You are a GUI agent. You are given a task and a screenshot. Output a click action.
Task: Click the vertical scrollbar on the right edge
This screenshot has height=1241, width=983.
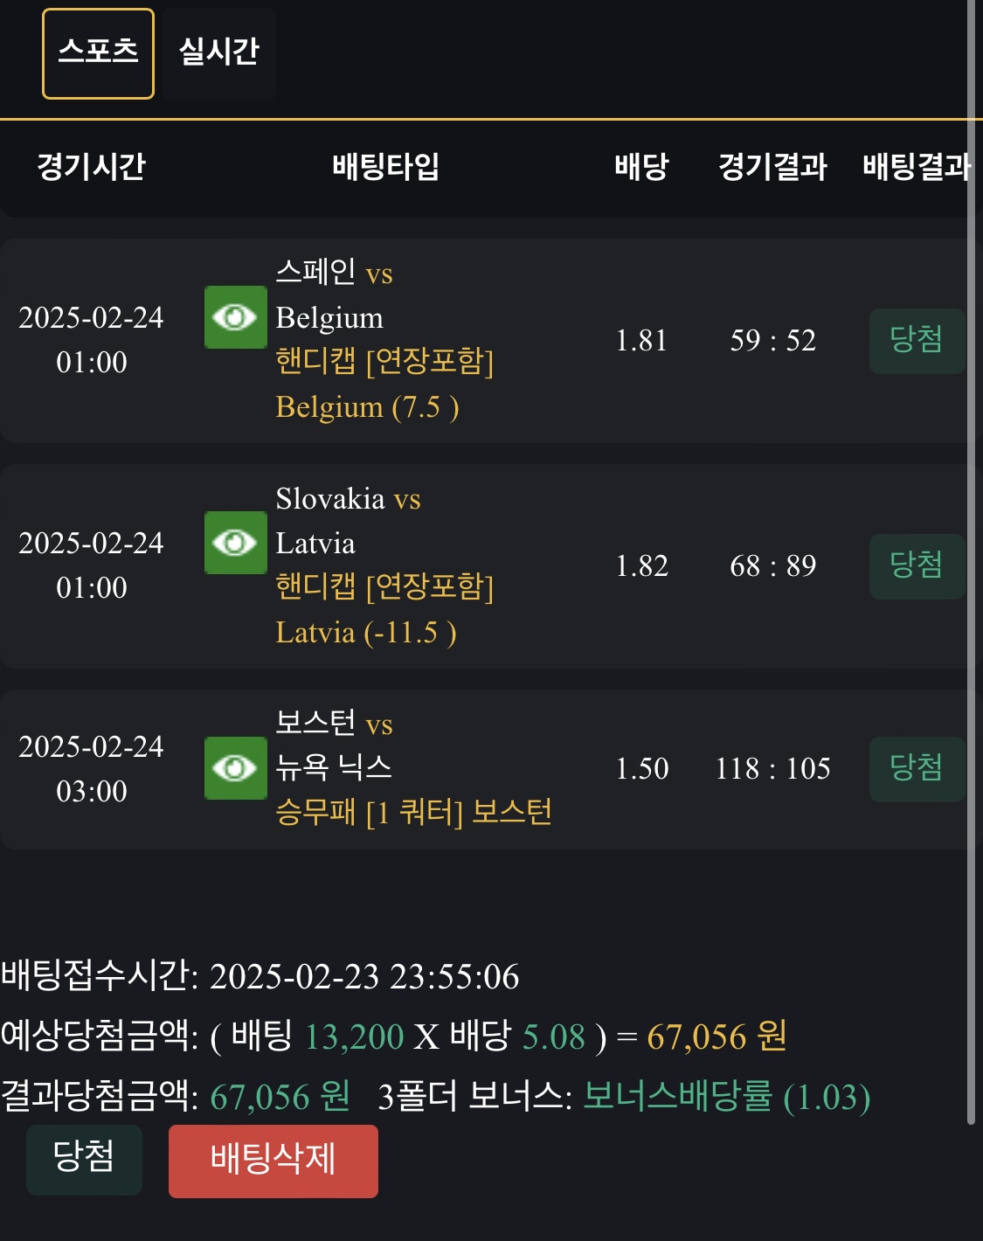[x=971, y=559]
